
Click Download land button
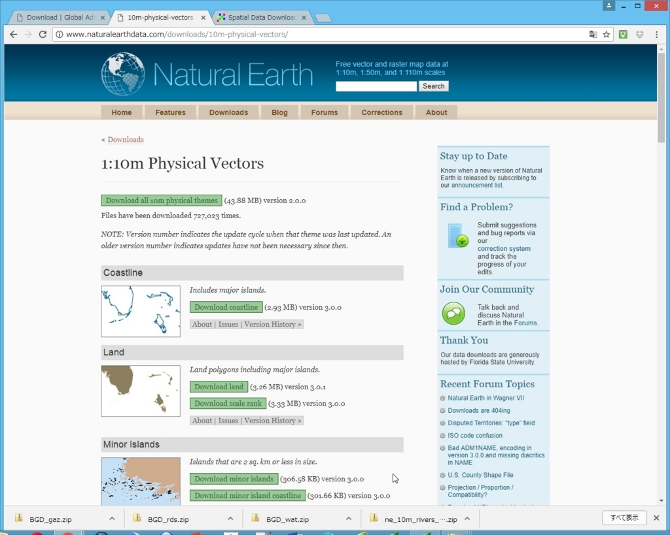point(219,387)
